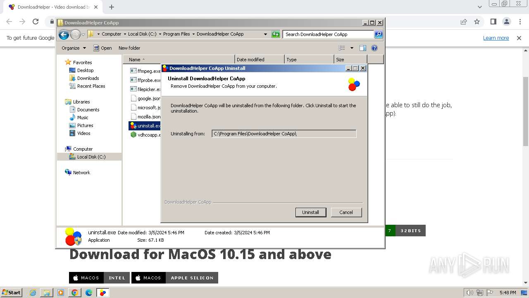Go back in Explorer window
Viewport: 529px width, 298px height.
pyautogui.click(x=64, y=34)
